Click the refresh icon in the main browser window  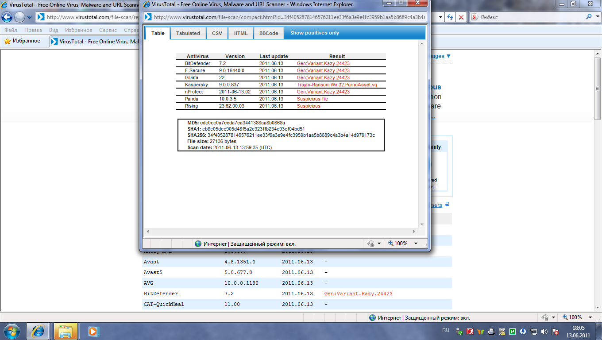tap(450, 17)
